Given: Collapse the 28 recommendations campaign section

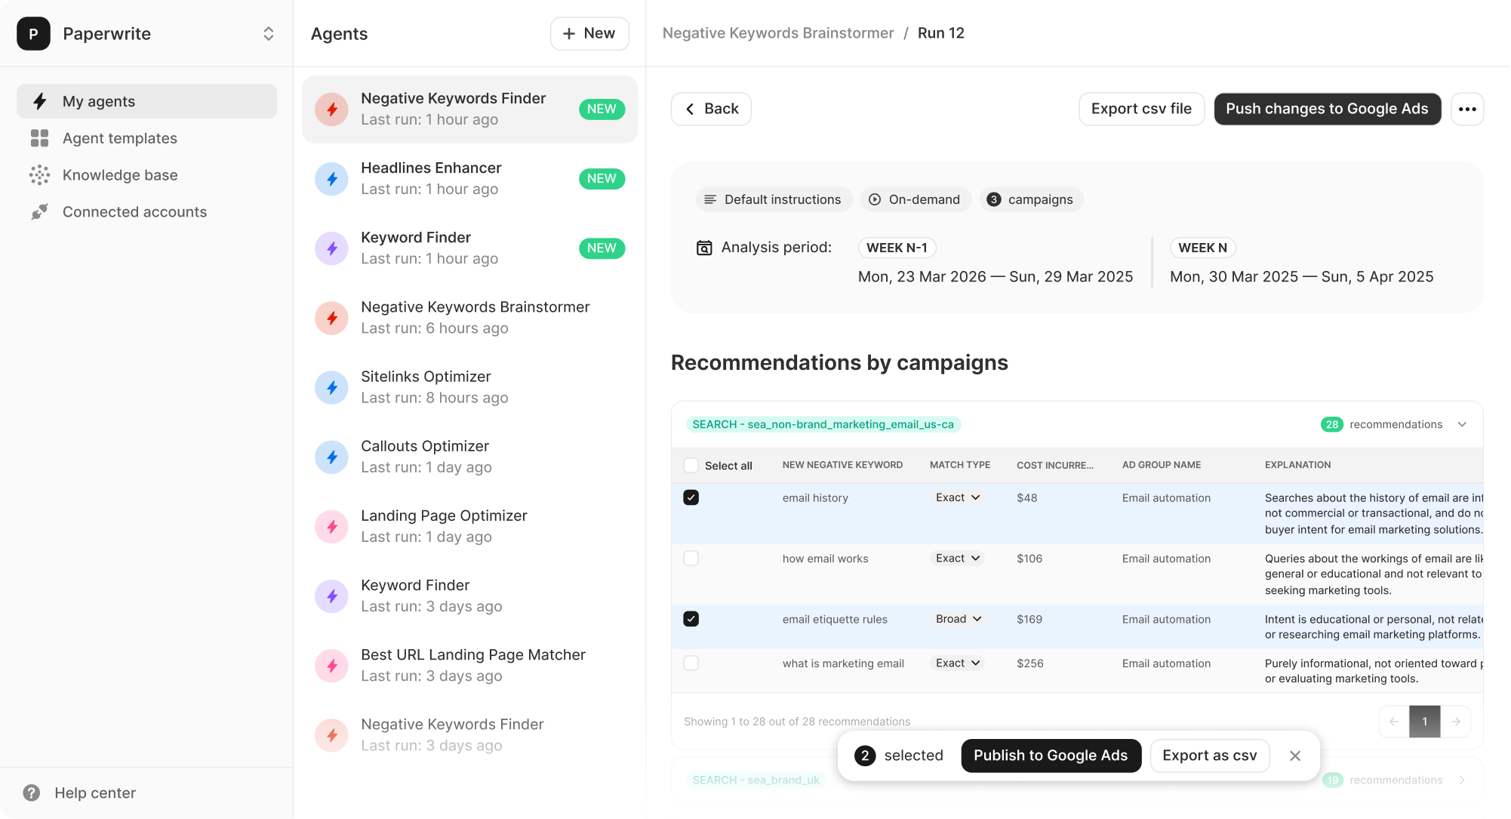Looking at the screenshot, I should (x=1462, y=424).
